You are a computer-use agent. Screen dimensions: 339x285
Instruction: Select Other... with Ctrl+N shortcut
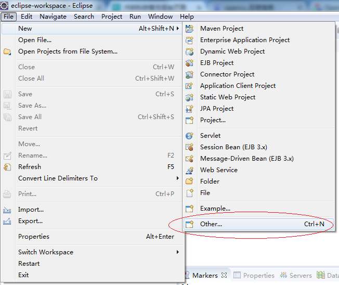[x=258, y=224]
